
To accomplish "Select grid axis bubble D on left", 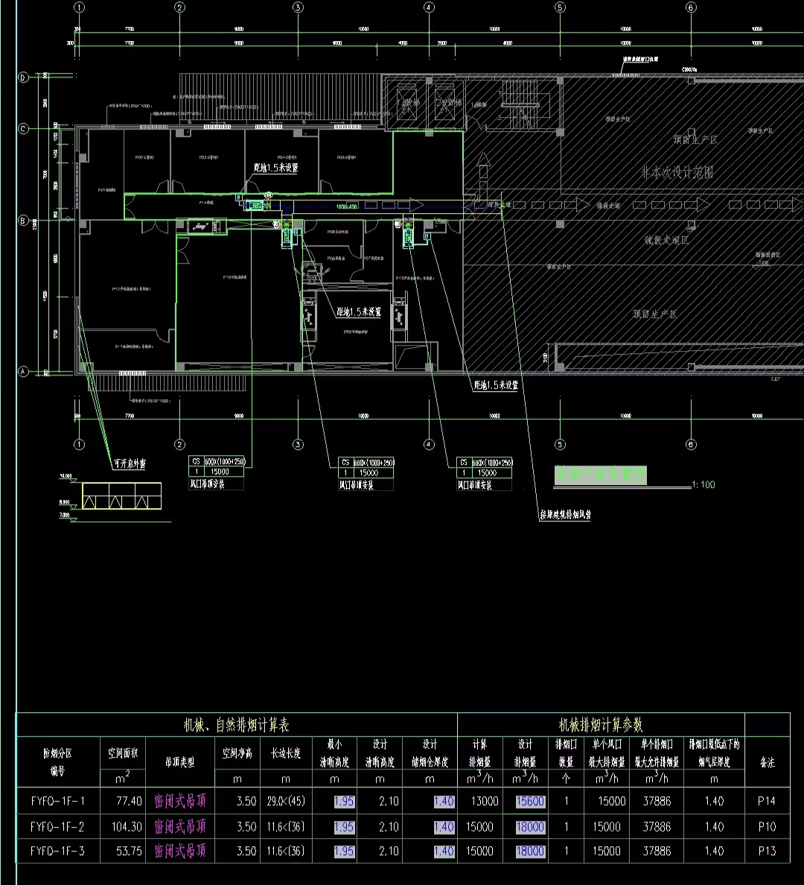I will coord(23,77).
